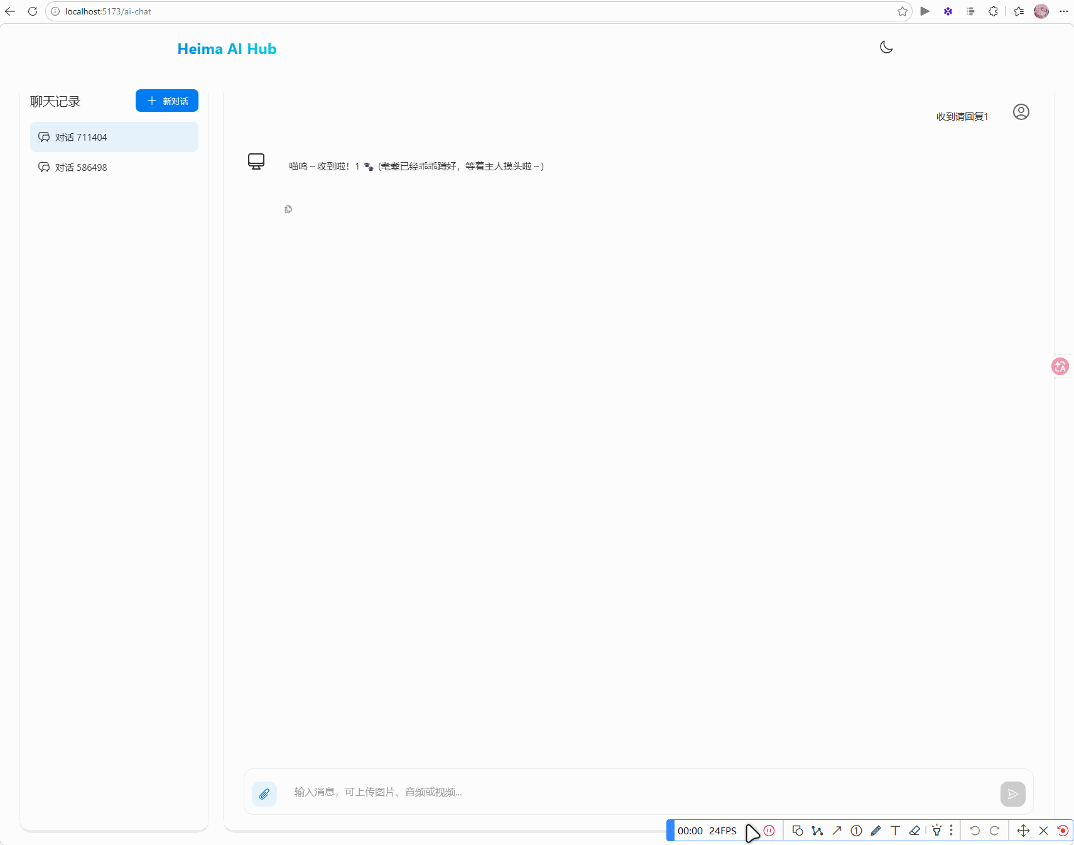Select the arrow annotation tool
Viewport: 1074px width, 845px height.
[837, 831]
